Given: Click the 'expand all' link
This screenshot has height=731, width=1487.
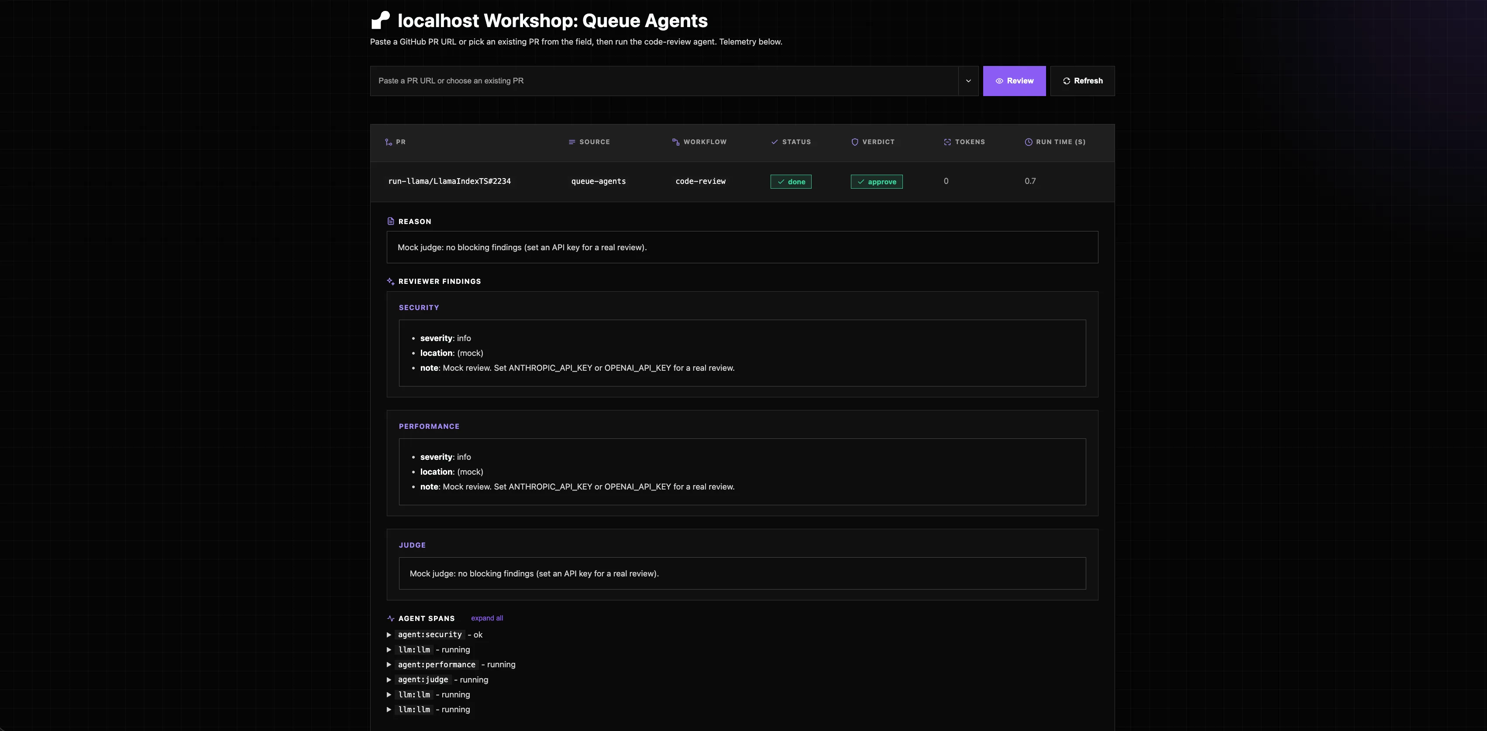Looking at the screenshot, I should [x=487, y=618].
